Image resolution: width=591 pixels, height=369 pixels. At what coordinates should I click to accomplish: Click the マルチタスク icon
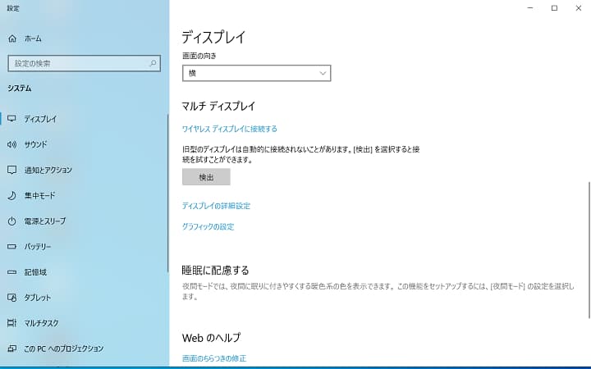(x=11, y=323)
